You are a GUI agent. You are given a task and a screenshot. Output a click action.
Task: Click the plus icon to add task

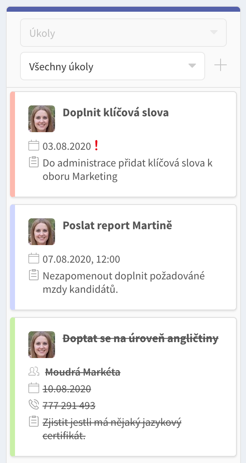221,65
